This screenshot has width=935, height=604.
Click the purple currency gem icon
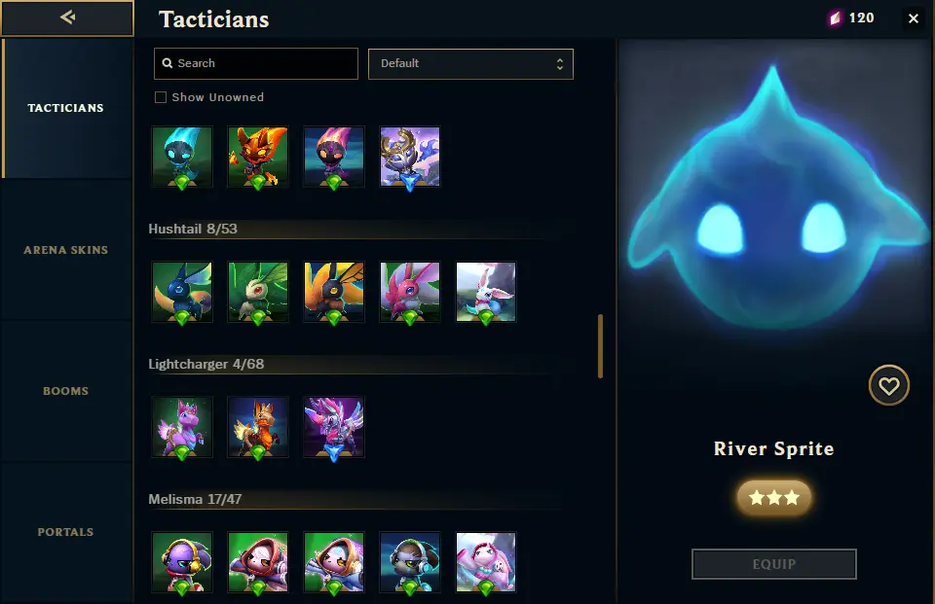pyautogui.click(x=836, y=18)
